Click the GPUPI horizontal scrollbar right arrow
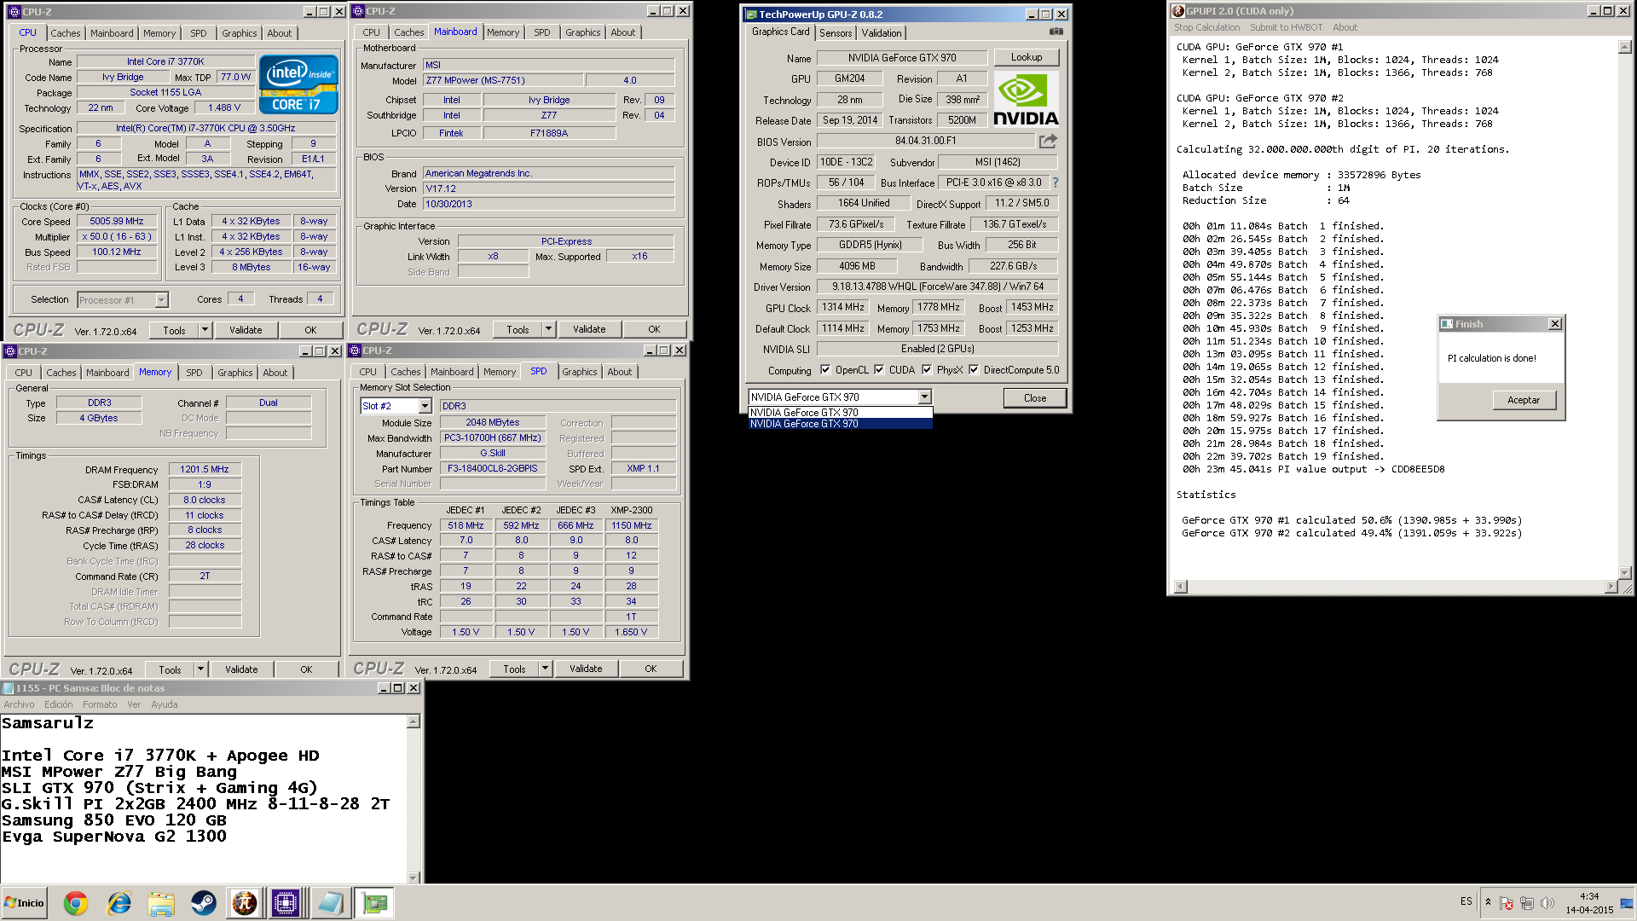 [1611, 586]
